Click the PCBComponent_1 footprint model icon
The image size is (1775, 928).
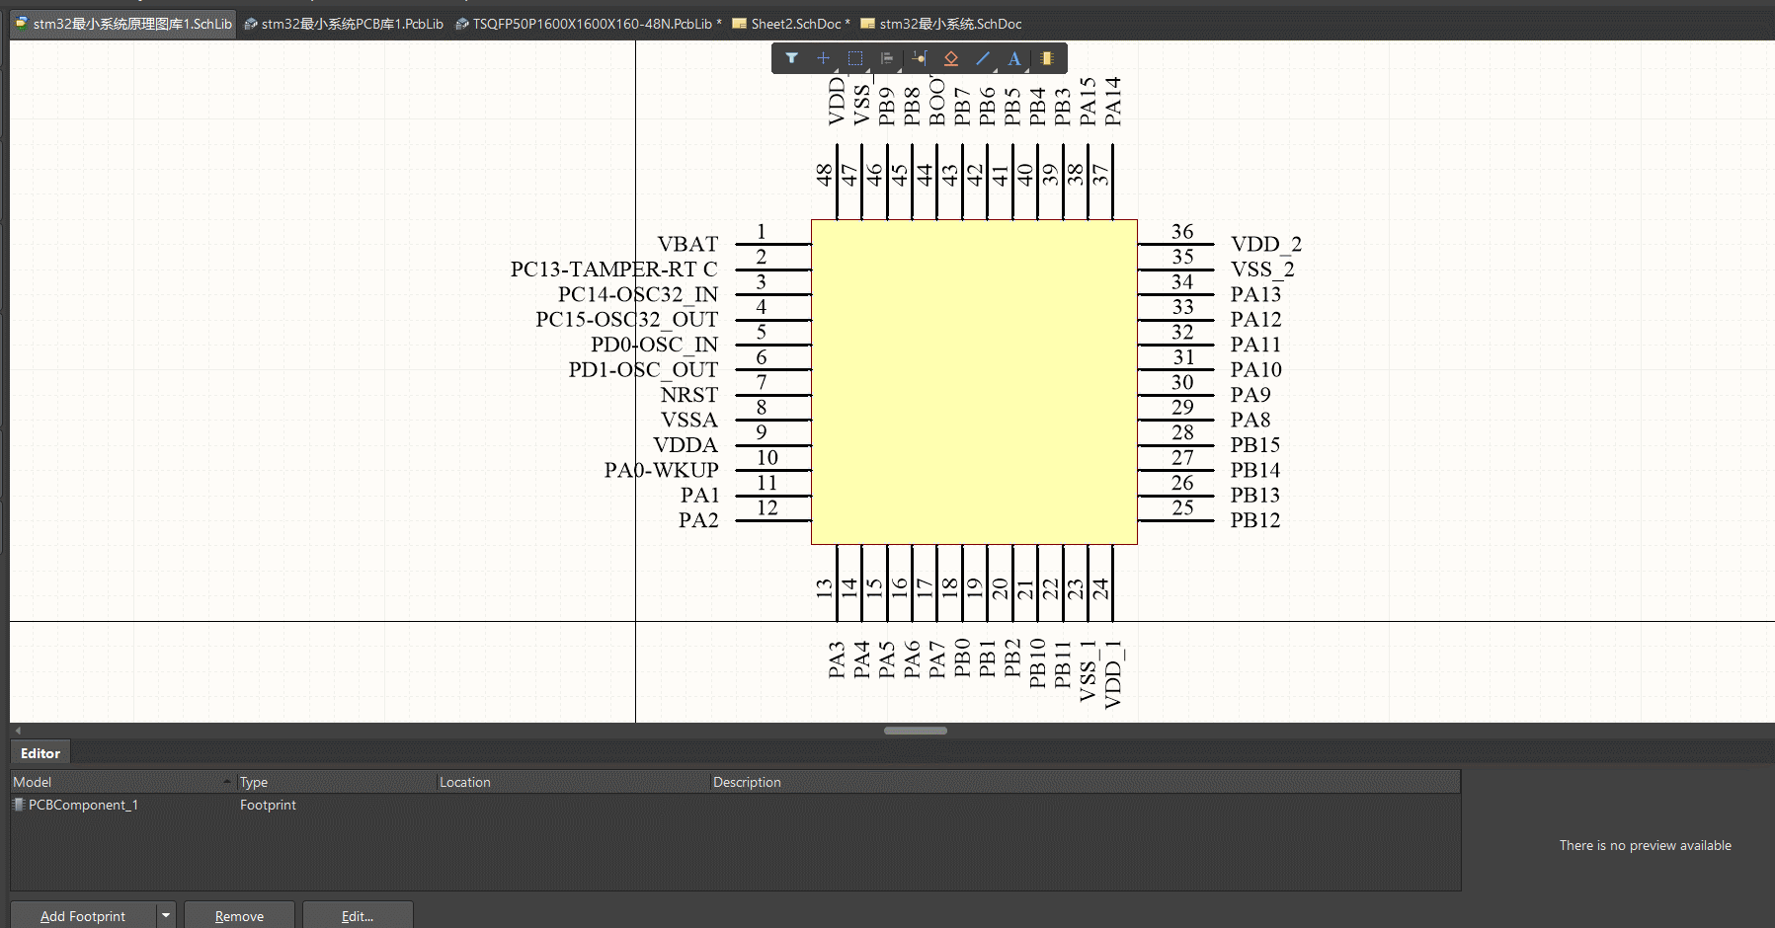[x=19, y=805]
